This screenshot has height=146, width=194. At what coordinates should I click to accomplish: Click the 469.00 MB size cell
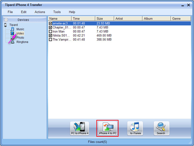pos(104,35)
